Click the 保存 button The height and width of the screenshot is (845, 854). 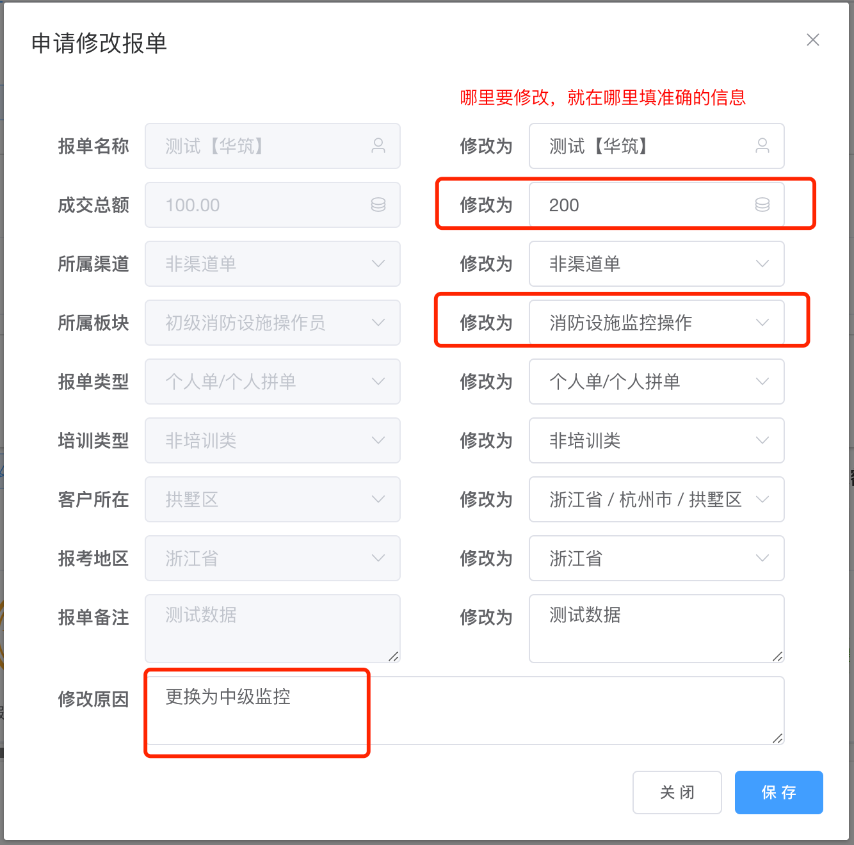point(778,793)
